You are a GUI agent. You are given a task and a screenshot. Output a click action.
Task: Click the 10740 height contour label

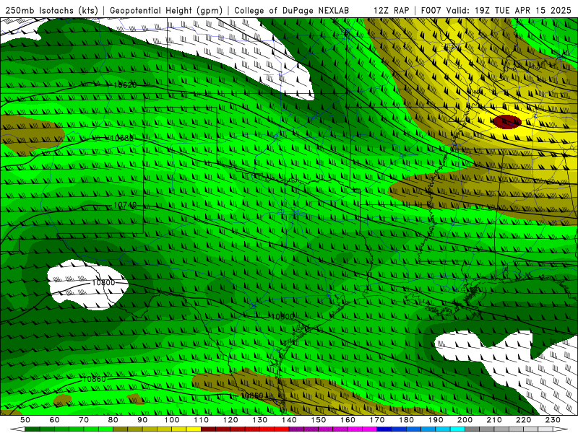pyautogui.click(x=125, y=205)
